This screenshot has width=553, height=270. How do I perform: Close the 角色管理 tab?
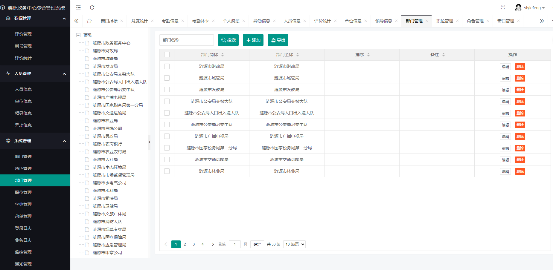pos(488,21)
